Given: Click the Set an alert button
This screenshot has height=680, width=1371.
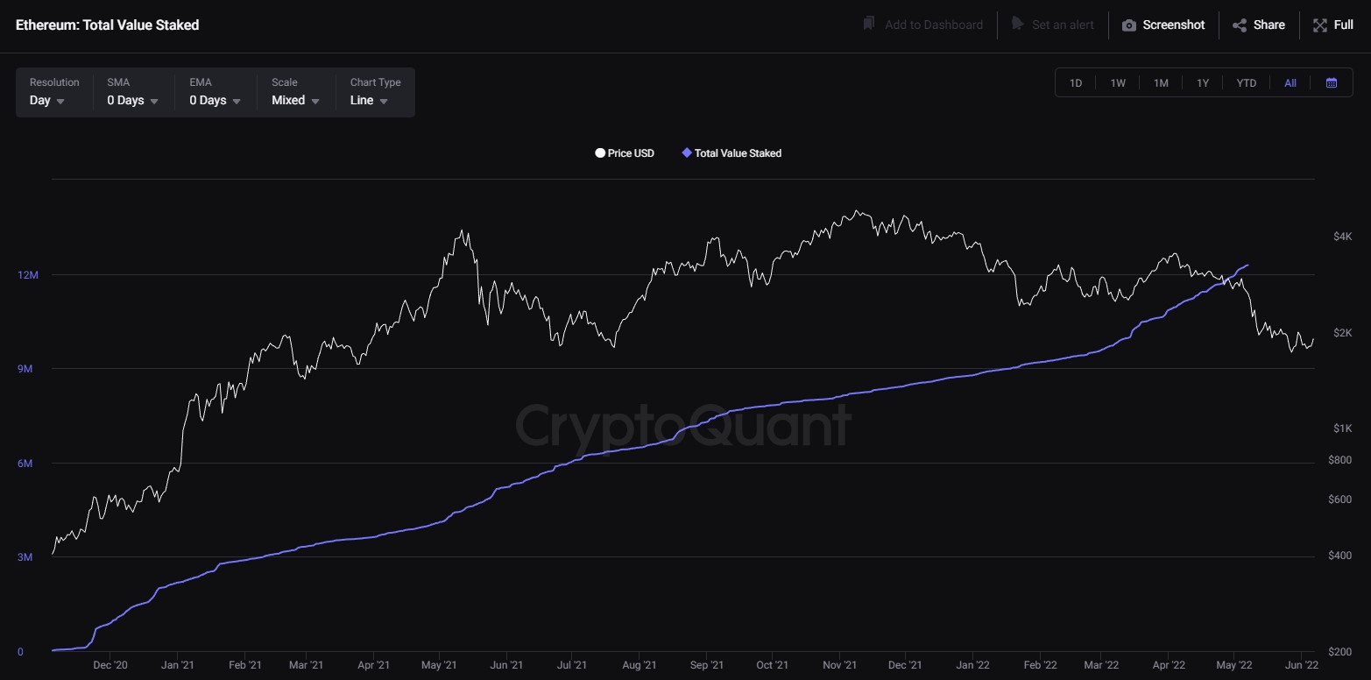Looking at the screenshot, I should [1053, 25].
